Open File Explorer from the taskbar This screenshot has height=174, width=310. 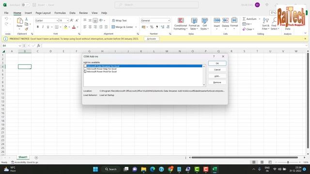144,169
